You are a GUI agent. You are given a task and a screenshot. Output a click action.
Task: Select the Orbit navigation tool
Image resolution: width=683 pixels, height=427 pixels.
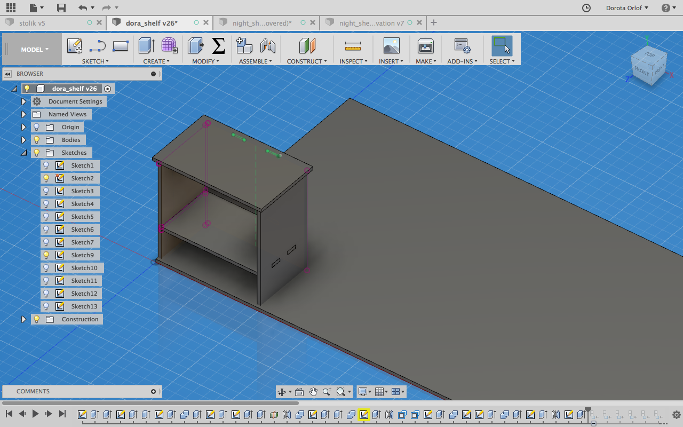pos(282,392)
